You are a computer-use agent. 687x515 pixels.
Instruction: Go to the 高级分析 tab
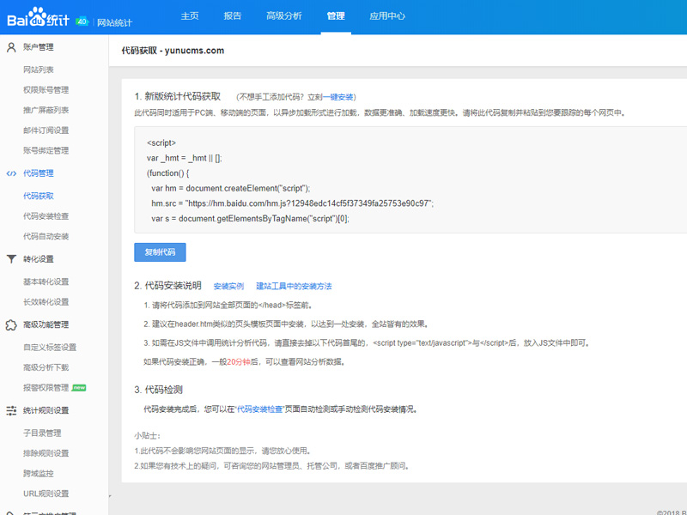click(x=283, y=16)
